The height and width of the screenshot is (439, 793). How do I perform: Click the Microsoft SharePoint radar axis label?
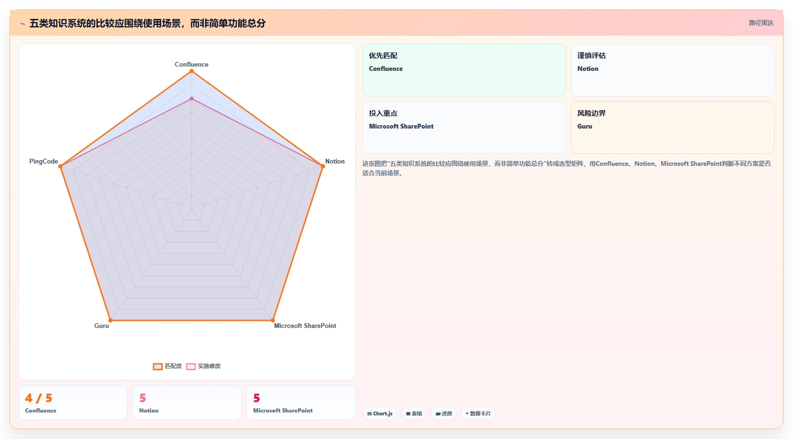305,326
